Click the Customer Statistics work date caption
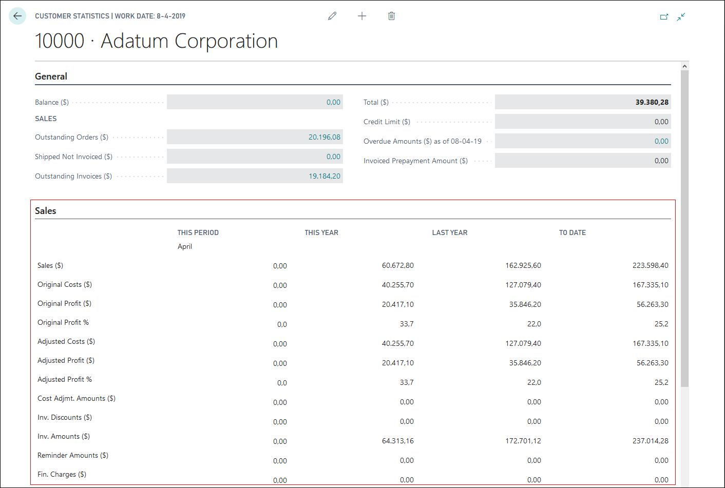725x488 pixels. click(x=110, y=16)
